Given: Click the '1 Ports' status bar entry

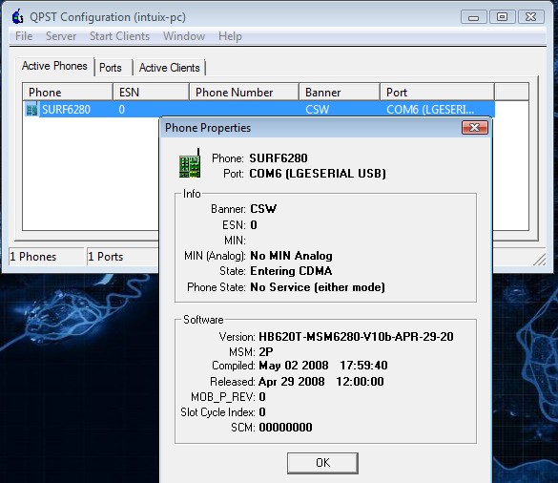Looking at the screenshot, I should point(123,257).
